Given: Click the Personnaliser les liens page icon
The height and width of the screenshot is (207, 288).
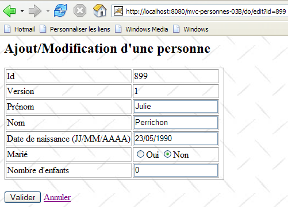Looking at the screenshot, I should point(43,29).
